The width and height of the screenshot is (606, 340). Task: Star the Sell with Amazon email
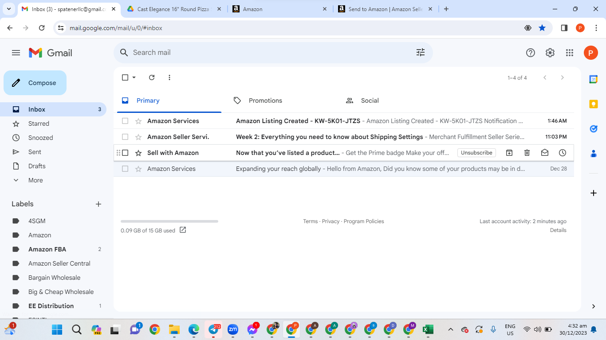138,153
